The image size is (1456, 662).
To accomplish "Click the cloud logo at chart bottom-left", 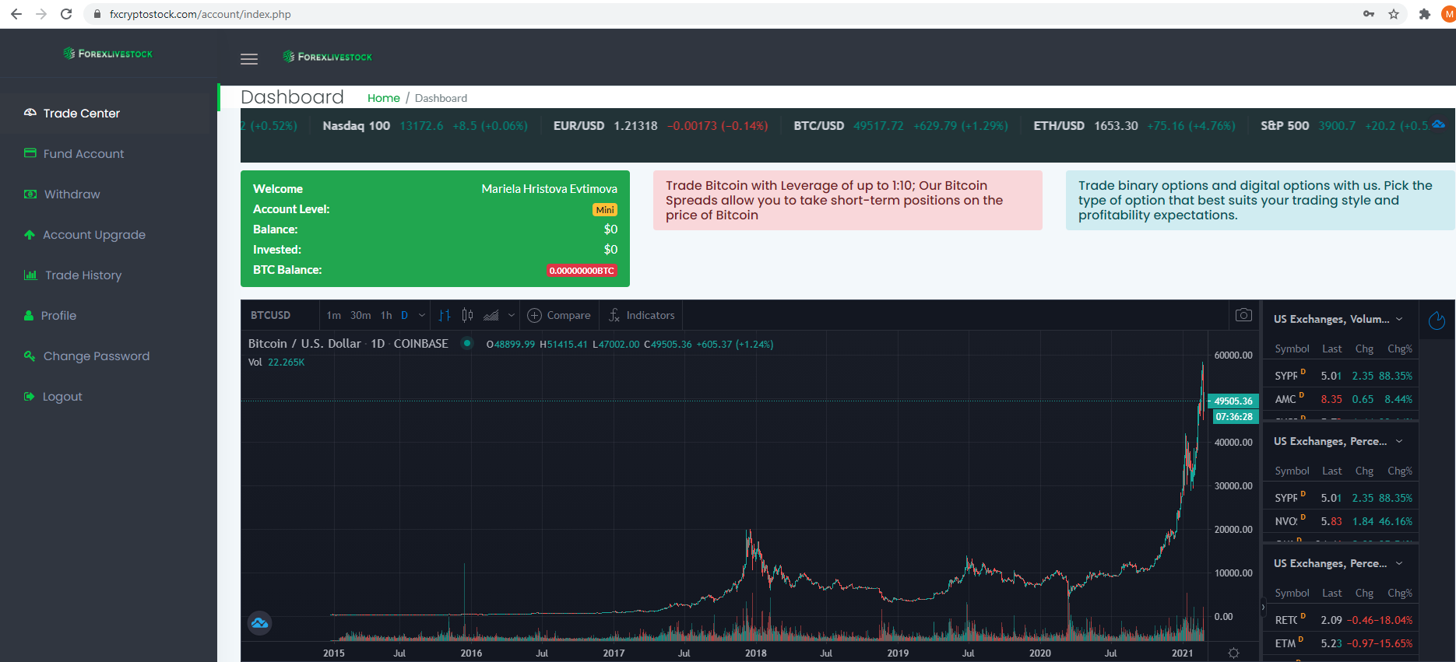I will point(260,623).
